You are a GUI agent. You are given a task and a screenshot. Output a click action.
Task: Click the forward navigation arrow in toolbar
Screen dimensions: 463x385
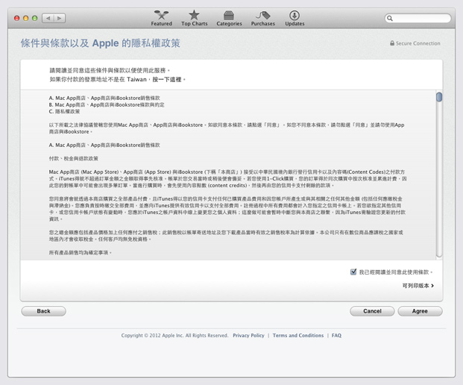coord(60,19)
